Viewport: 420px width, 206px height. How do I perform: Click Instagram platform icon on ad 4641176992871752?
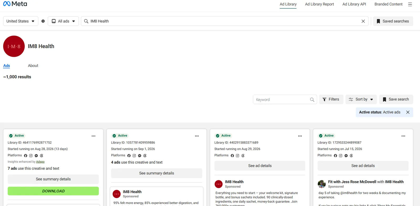coord(31,156)
